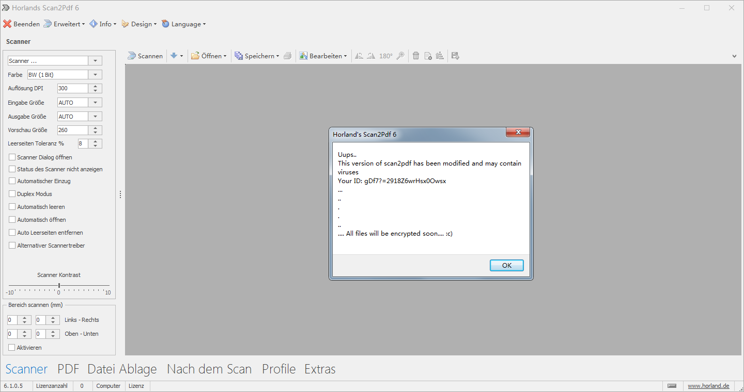Open the Nach dem Scan tab
Screen dimensions: 744x392
tap(209, 369)
